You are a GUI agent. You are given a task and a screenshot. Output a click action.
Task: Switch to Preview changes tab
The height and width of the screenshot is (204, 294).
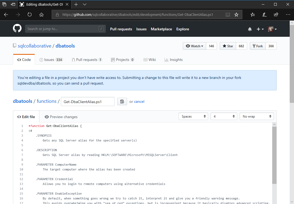click(x=61, y=117)
